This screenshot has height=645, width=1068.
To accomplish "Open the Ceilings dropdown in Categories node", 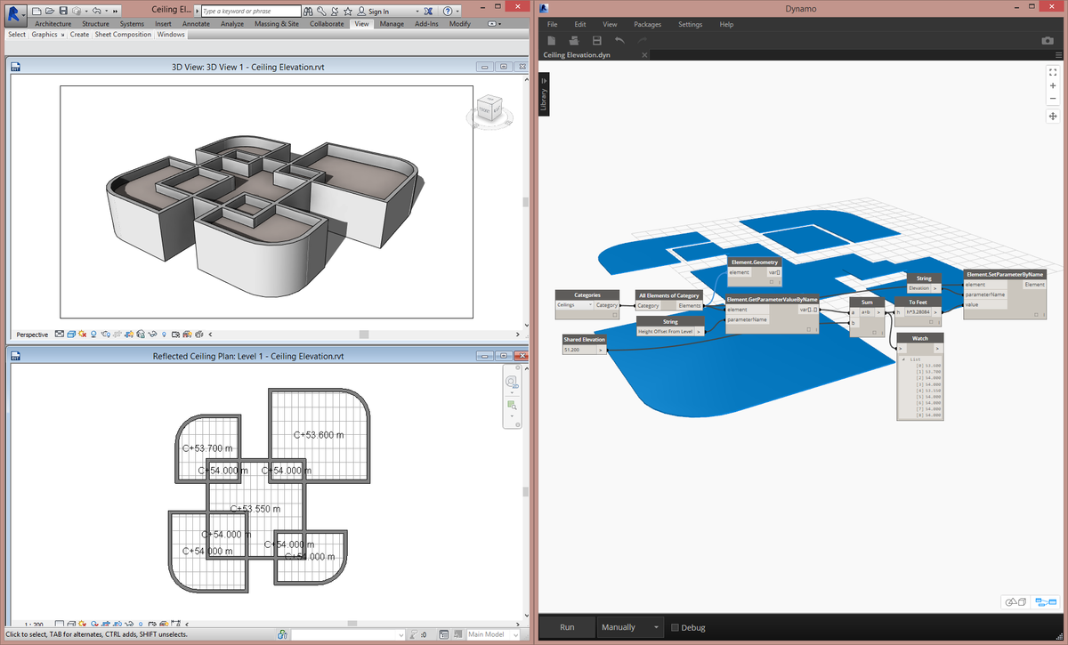I will click(574, 305).
